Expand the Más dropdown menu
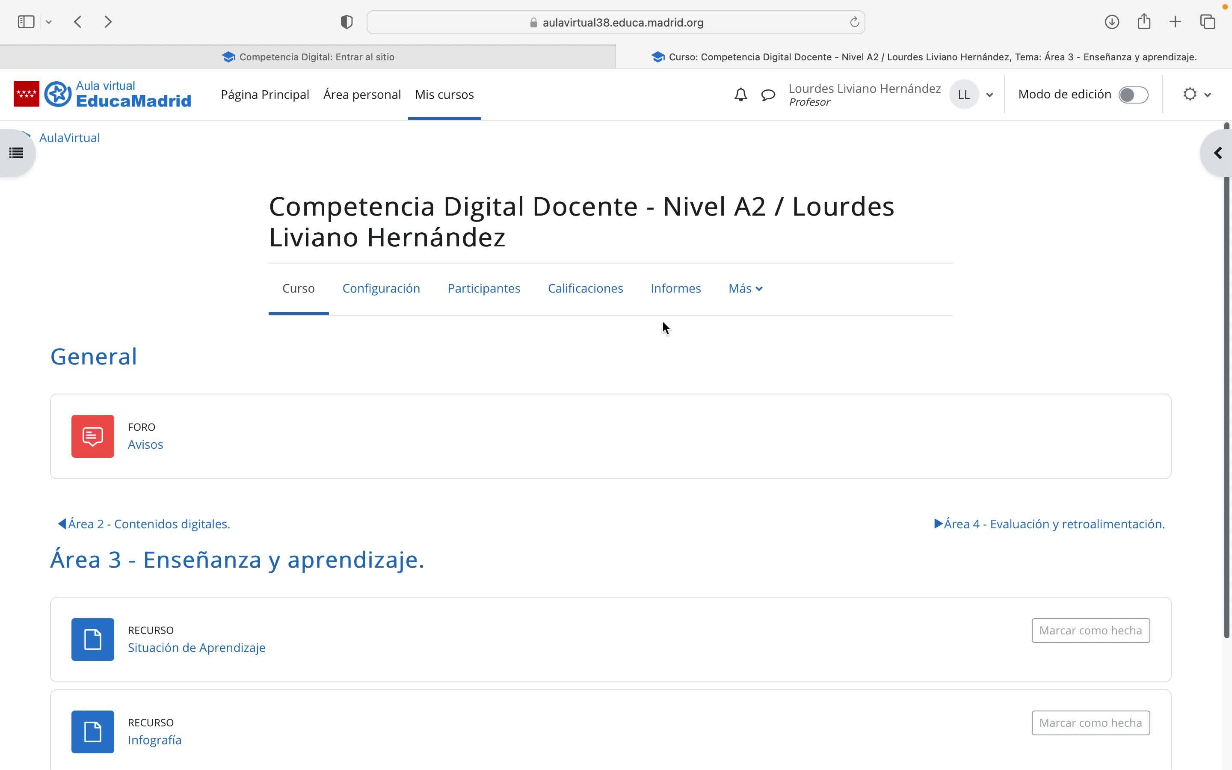Viewport: 1232px width, 770px height. pos(745,288)
